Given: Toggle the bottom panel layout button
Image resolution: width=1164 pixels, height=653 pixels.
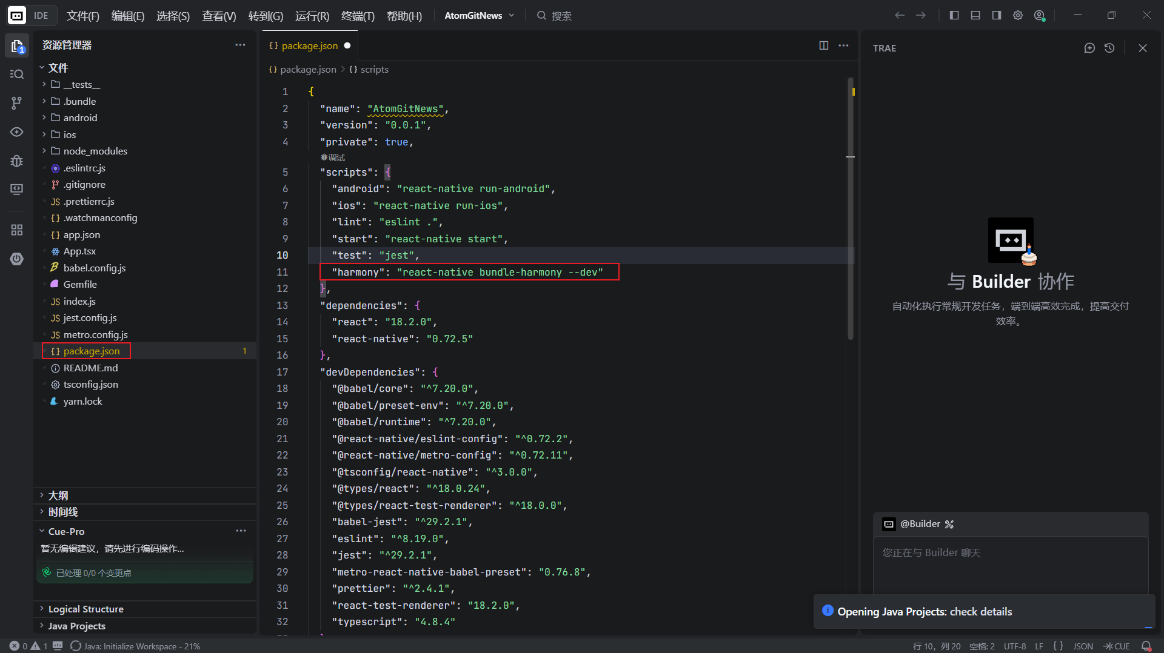Looking at the screenshot, I should 975,15.
